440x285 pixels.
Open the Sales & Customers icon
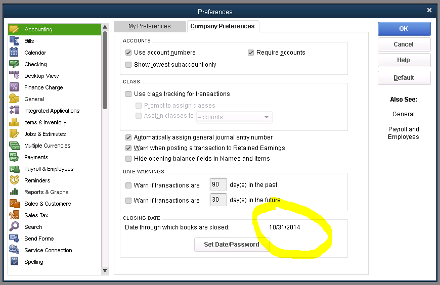pyautogui.click(x=14, y=204)
